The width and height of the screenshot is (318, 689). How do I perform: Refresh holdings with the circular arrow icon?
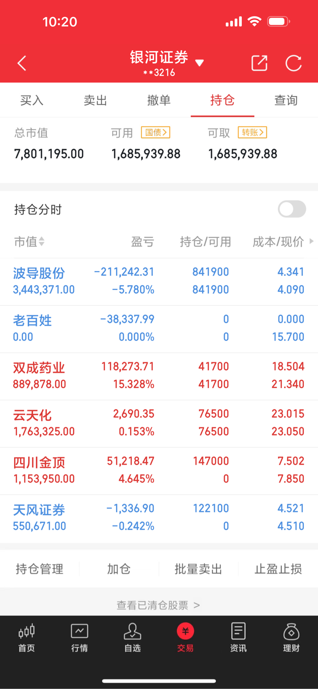click(x=294, y=63)
